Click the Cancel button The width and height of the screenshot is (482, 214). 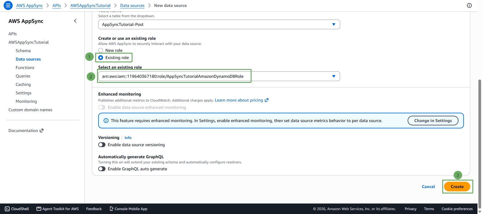428,187
